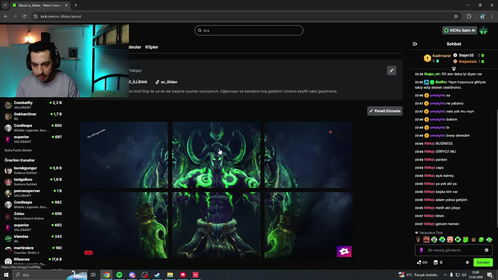Insert the sunglasses face emote

click(418, 240)
